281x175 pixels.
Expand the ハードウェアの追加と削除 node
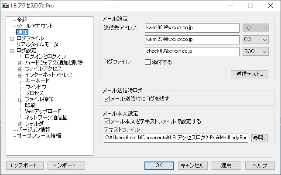click(21, 63)
